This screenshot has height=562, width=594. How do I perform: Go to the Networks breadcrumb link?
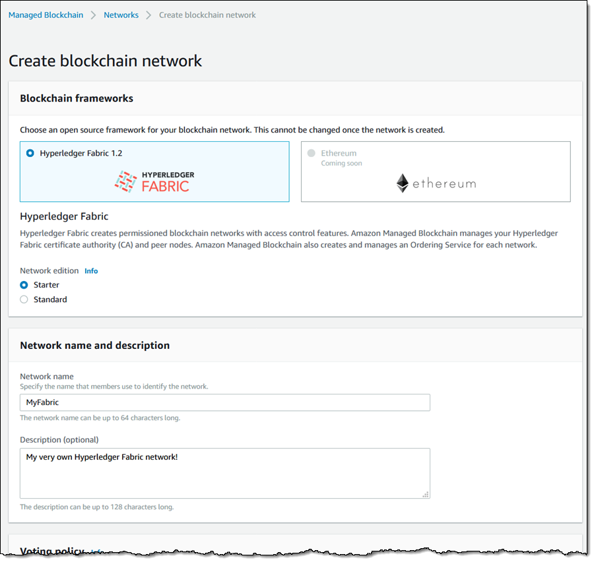pyautogui.click(x=121, y=15)
